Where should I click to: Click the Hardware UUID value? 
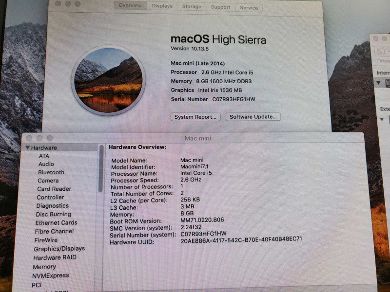pyautogui.click(x=241, y=240)
